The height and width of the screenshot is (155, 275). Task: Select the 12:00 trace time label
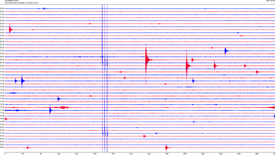[2, 81]
